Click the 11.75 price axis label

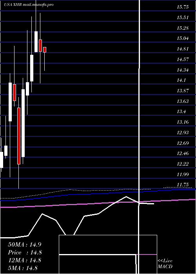[x=183, y=185]
